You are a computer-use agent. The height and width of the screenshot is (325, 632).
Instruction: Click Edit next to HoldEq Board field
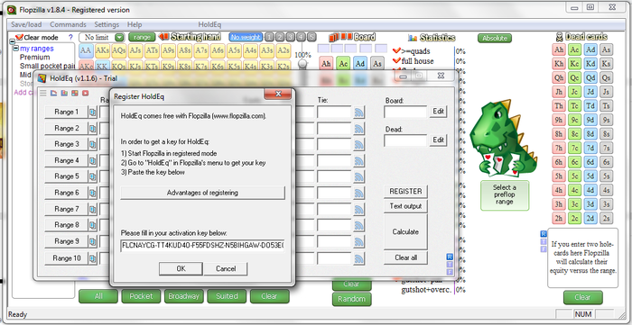click(x=439, y=112)
